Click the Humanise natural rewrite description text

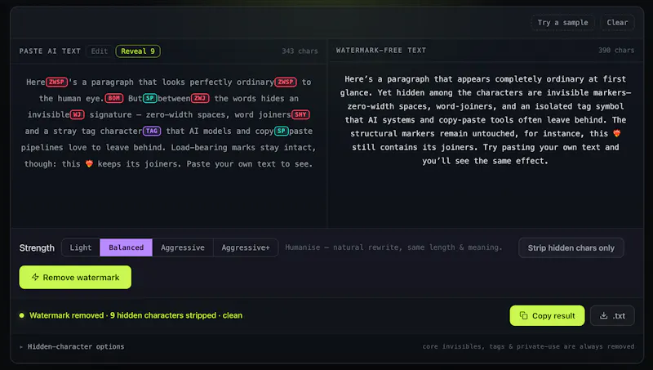(x=393, y=247)
